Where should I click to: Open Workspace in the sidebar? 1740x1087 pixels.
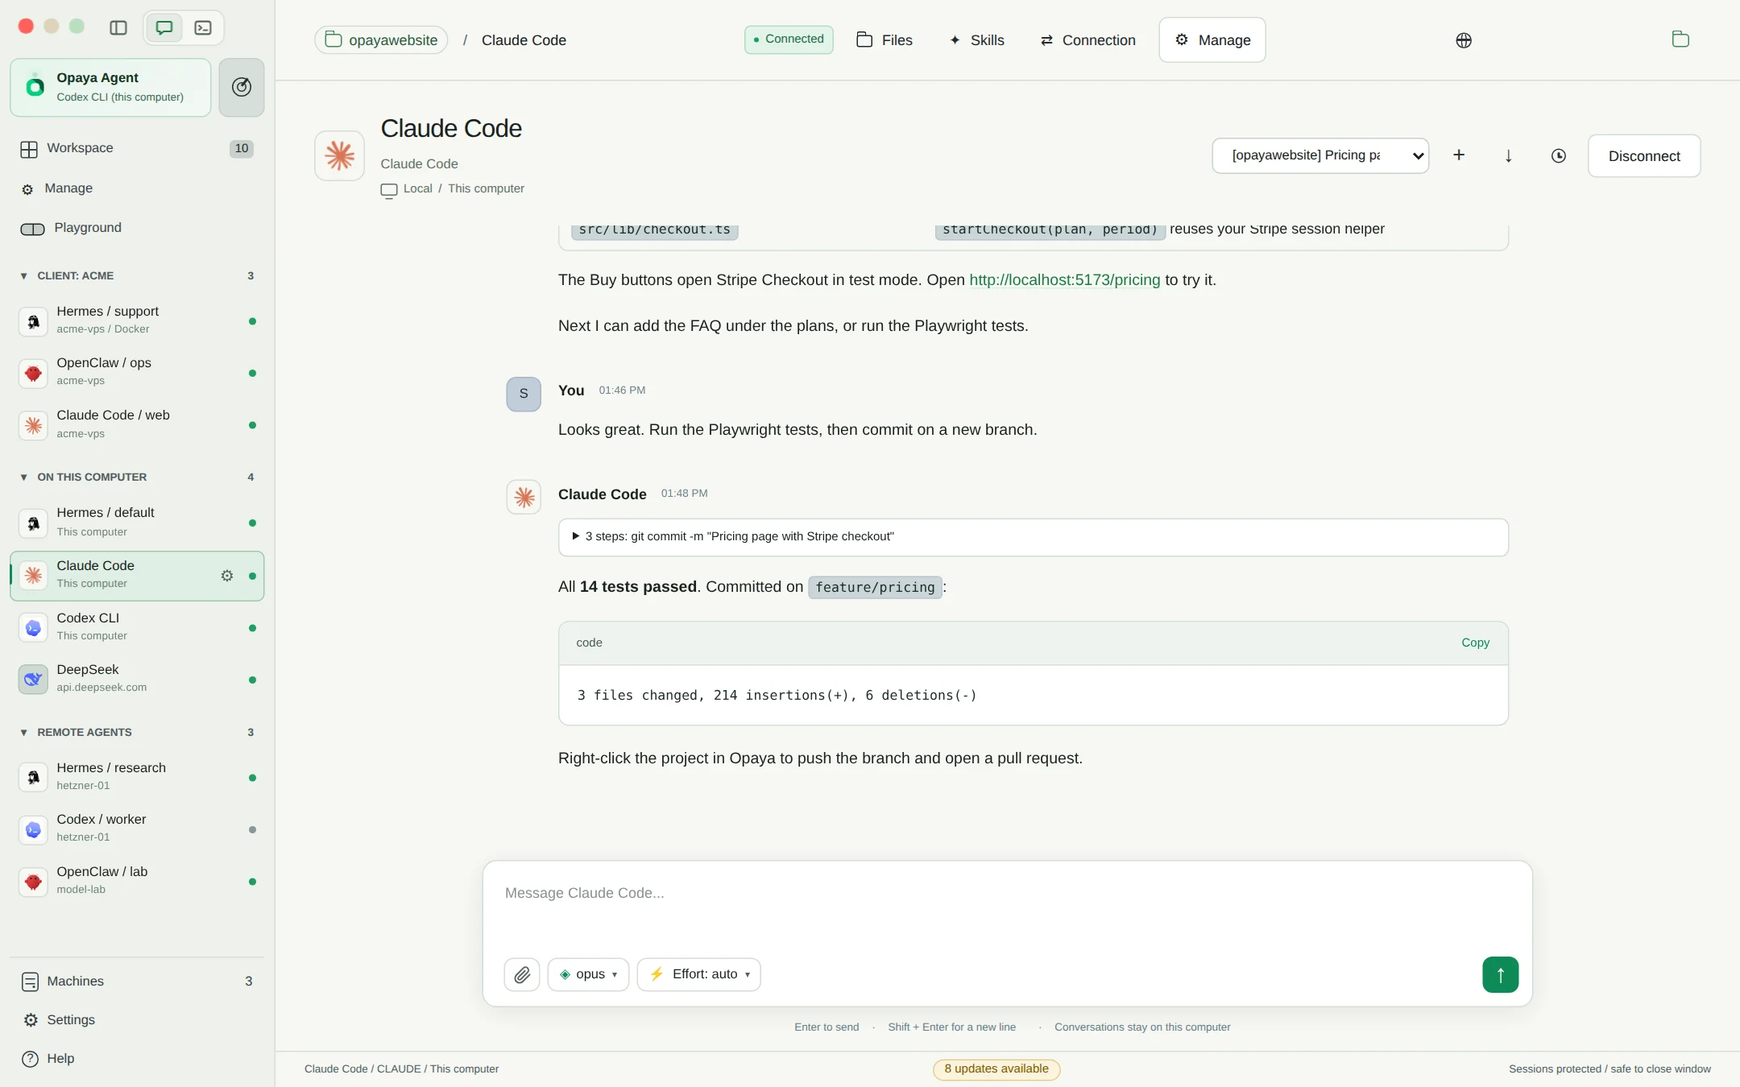[137, 148]
